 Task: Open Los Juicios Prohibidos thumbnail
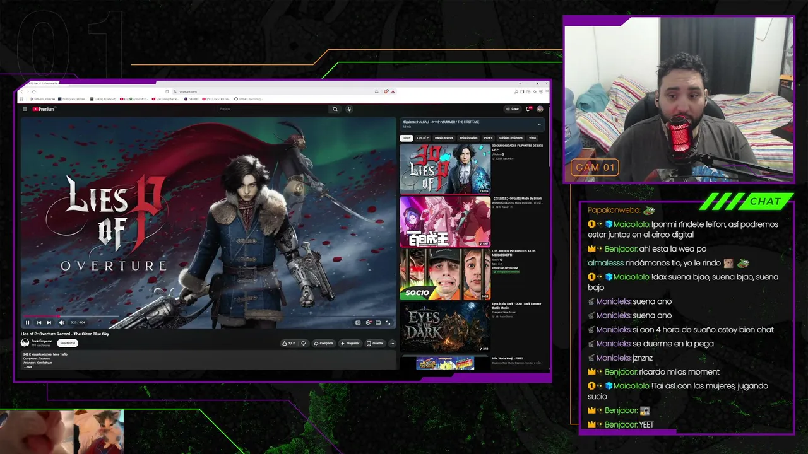(x=445, y=274)
